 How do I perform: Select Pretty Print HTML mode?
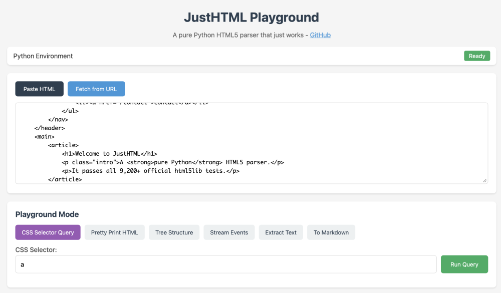pos(114,232)
